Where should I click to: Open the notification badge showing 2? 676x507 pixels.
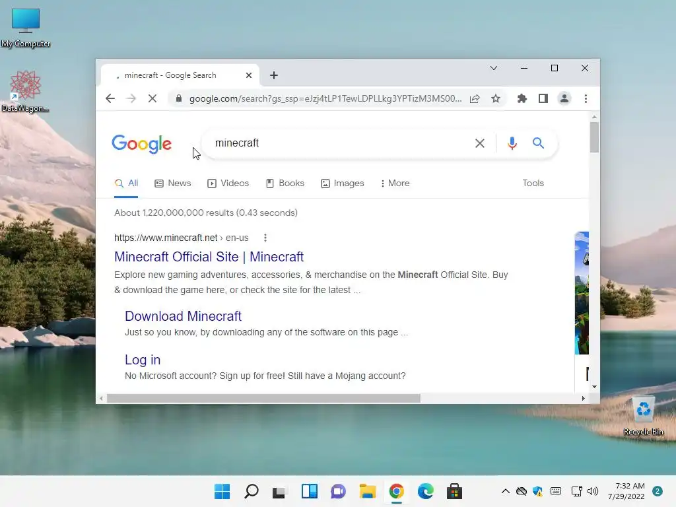point(658,491)
